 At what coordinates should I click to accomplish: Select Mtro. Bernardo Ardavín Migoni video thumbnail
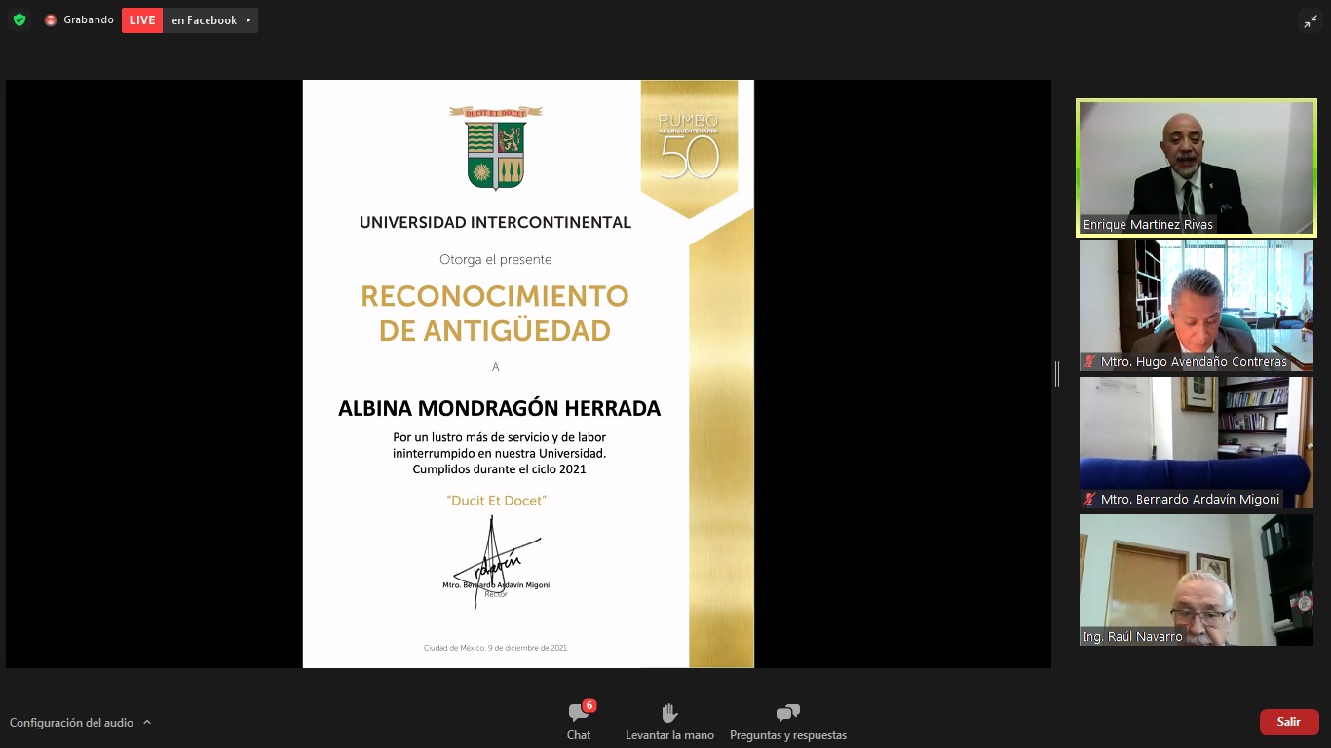click(1196, 442)
